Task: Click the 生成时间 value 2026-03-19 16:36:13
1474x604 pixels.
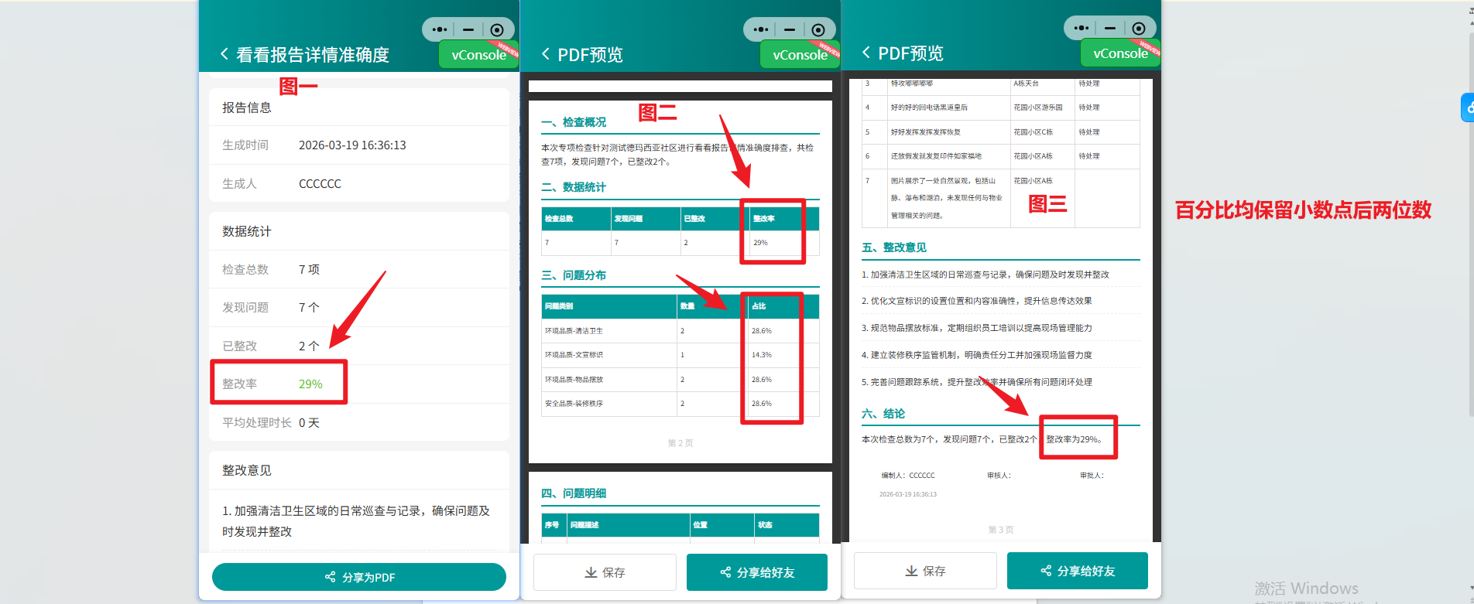Action: click(x=352, y=145)
